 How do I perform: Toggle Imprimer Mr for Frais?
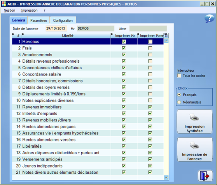pos(124,48)
